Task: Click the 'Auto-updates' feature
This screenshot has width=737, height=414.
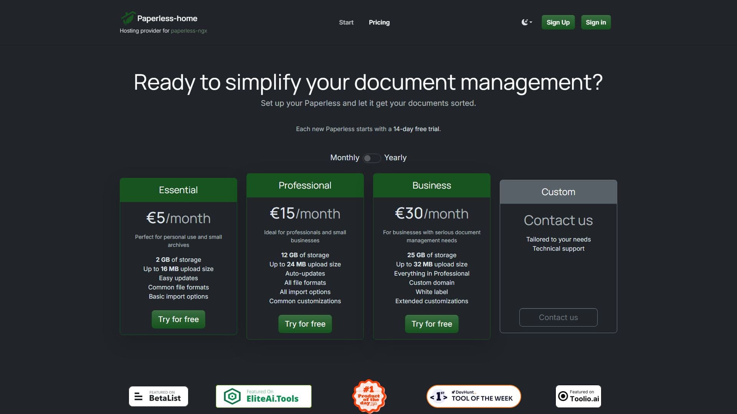Action: pos(305,273)
